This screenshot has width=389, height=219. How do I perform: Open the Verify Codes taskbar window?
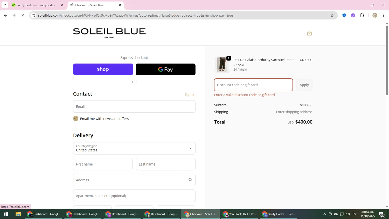click(x=279, y=214)
